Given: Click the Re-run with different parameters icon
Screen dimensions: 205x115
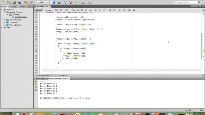Looking at the screenshot, I should pos(36,84).
